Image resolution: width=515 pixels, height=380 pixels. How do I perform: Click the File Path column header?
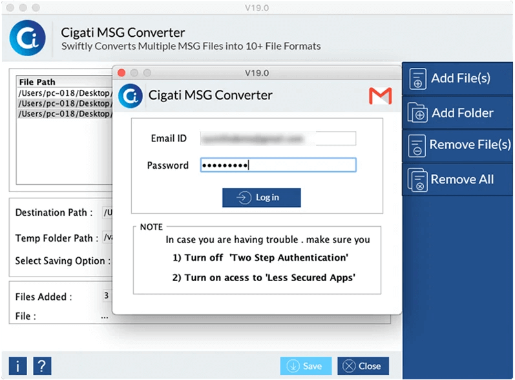[x=65, y=82]
